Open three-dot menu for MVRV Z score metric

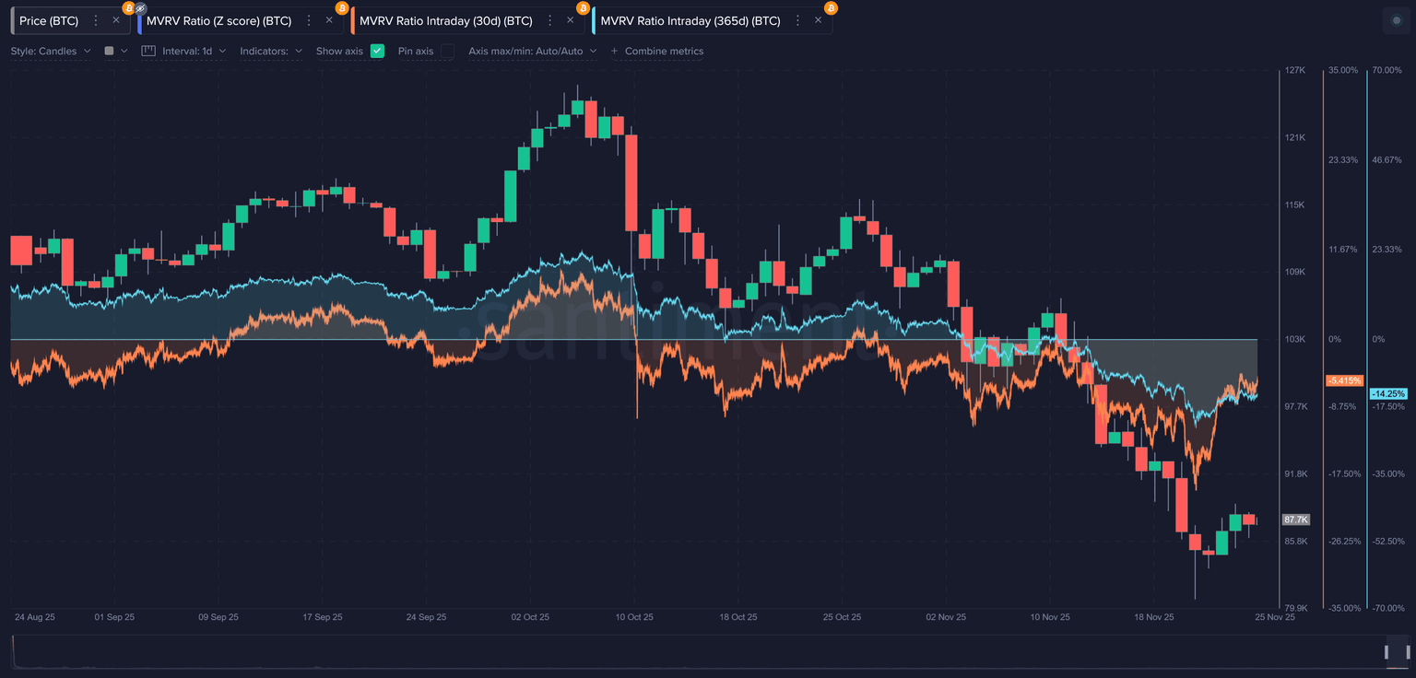click(309, 20)
